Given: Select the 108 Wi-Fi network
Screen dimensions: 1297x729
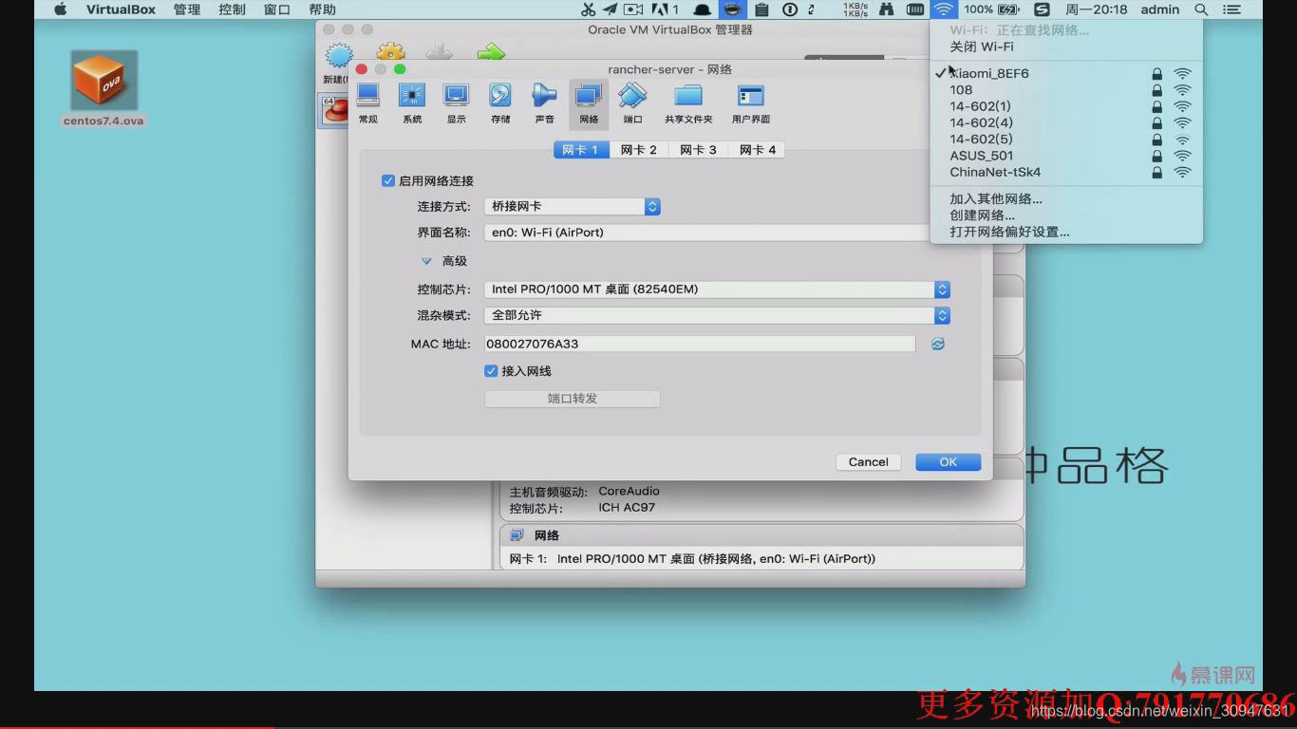Looking at the screenshot, I should pyautogui.click(x=1066, y=90).
